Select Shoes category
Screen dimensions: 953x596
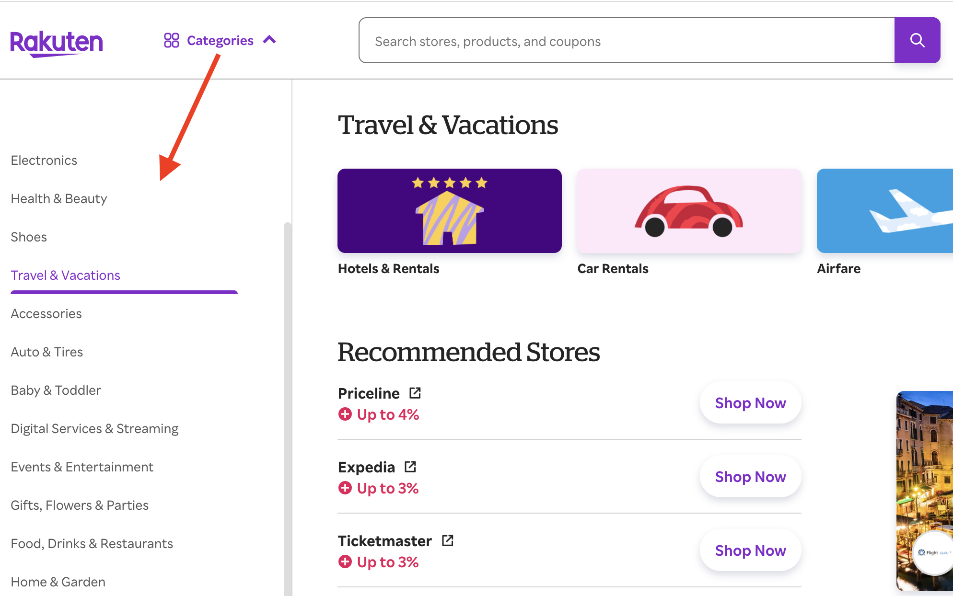(29, 237)
